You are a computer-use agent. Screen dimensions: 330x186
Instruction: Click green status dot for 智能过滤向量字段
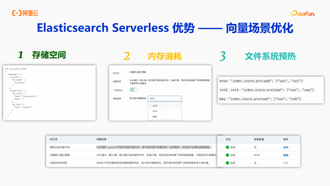click(x=227, y=147)
